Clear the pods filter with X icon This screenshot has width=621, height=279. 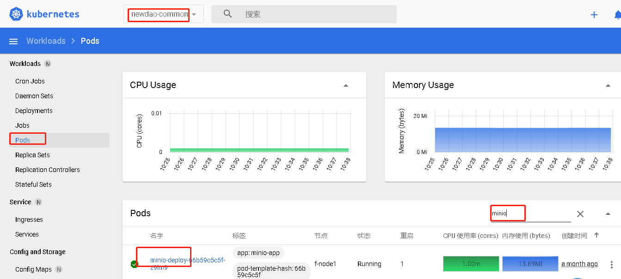coord(580,214)
